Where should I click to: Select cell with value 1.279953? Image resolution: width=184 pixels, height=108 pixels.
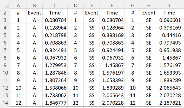(55, 65)
